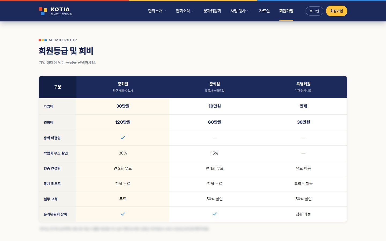
Task: Select the 회원가입 navigation tab
Action: [x=286, y=11]
